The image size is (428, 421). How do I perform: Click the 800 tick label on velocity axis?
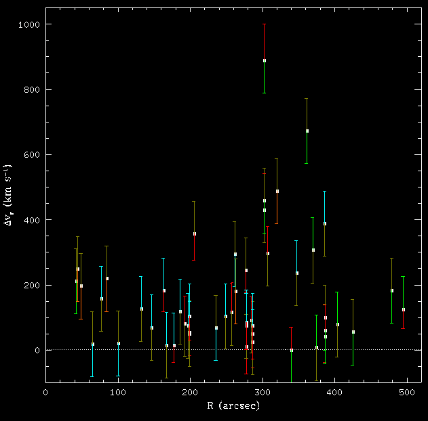(32, 90)
